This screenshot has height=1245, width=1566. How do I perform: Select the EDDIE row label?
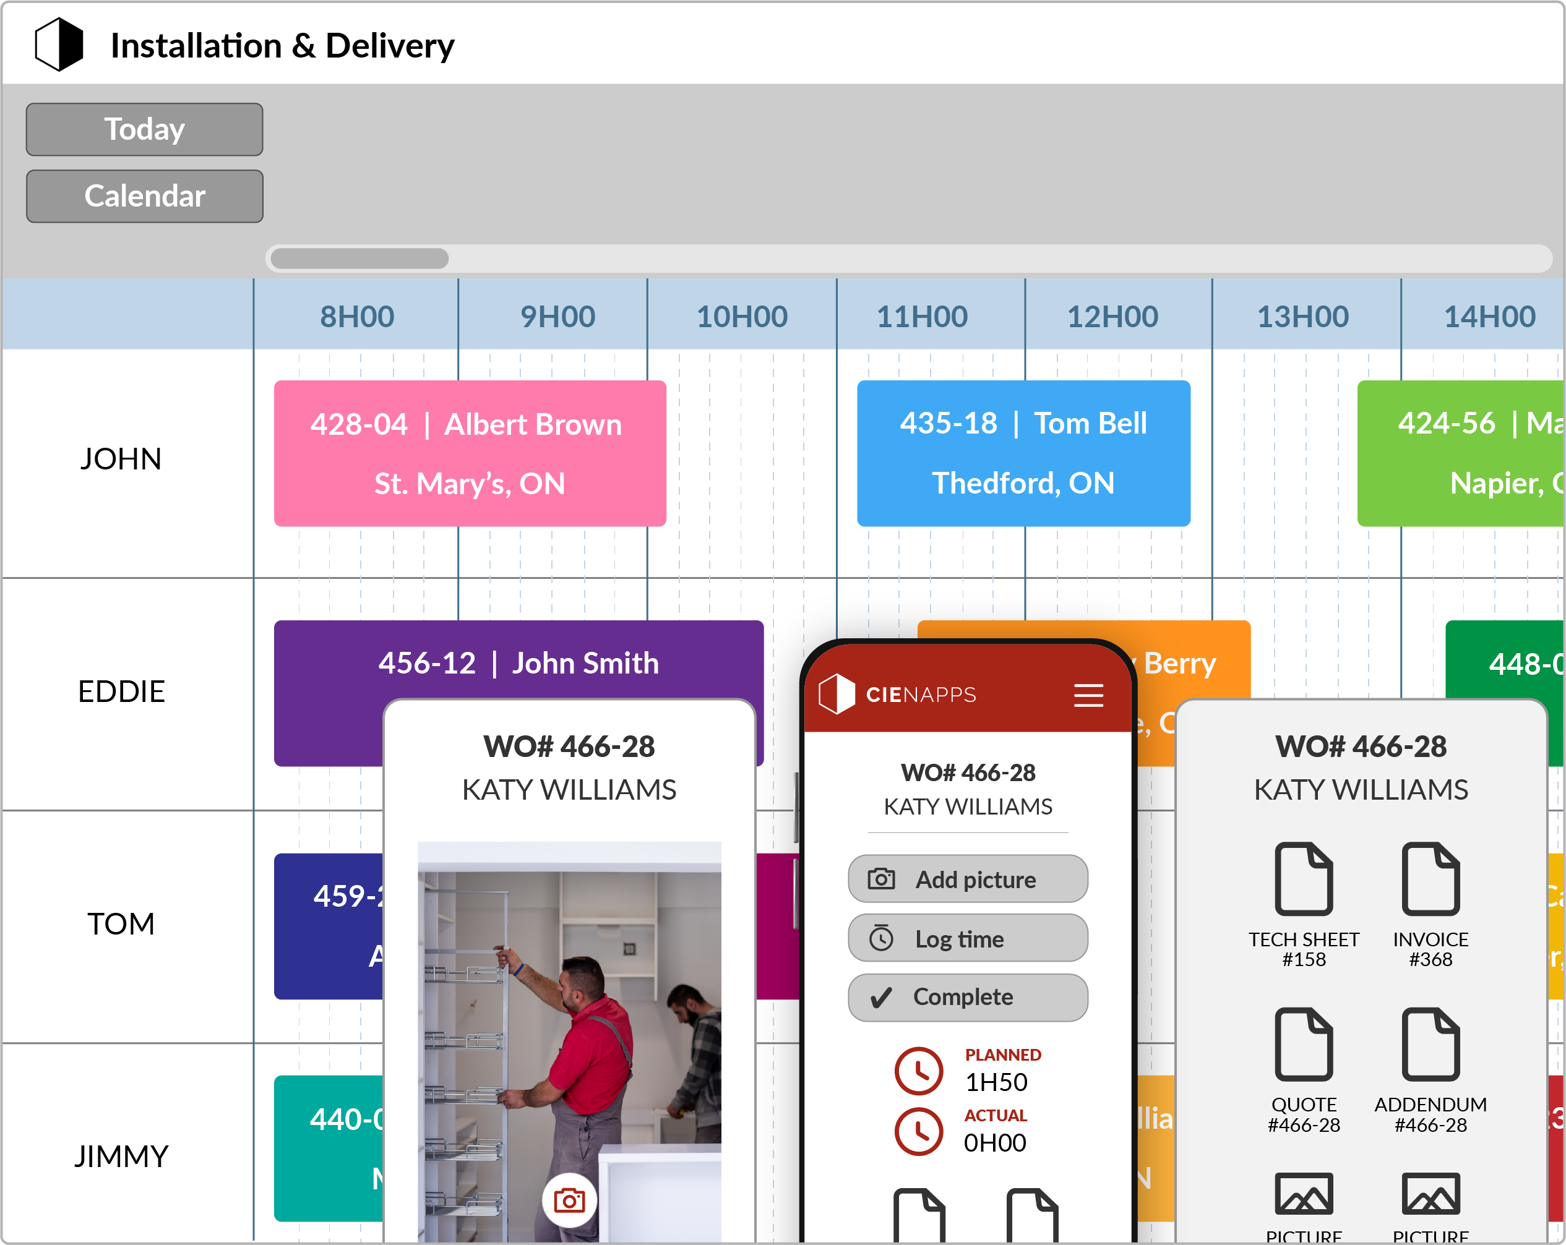pos(121,691)
